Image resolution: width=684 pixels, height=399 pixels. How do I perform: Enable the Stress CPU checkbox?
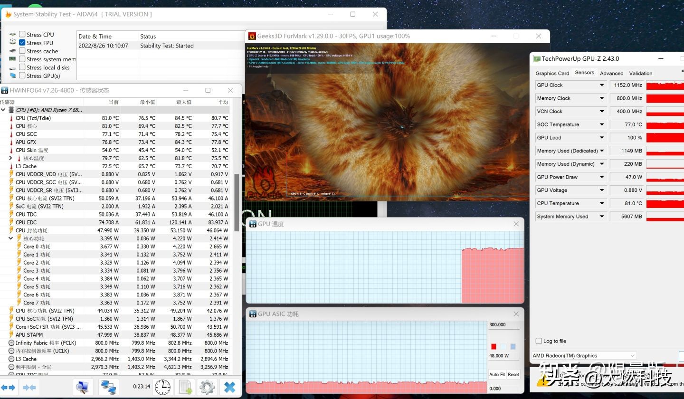(22, 34)
